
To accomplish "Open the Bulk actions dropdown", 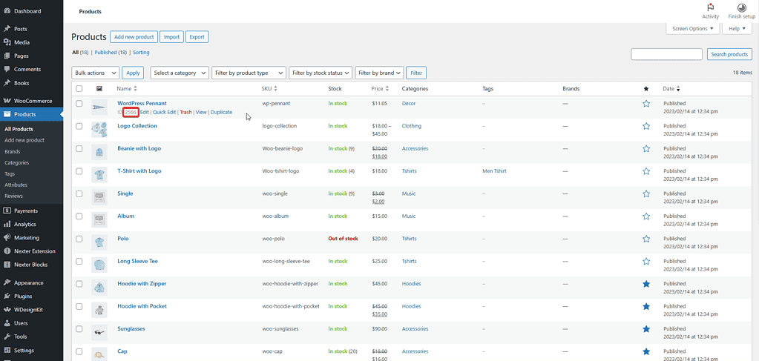I will click(x=96, y=73).
